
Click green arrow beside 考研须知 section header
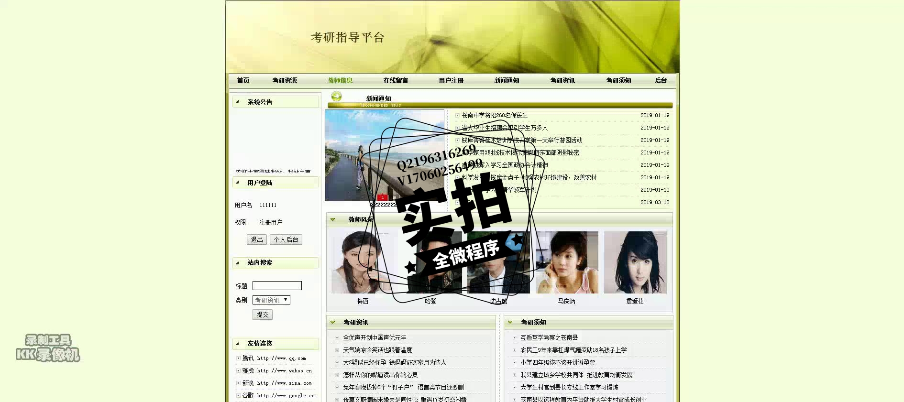coord(510,322)
